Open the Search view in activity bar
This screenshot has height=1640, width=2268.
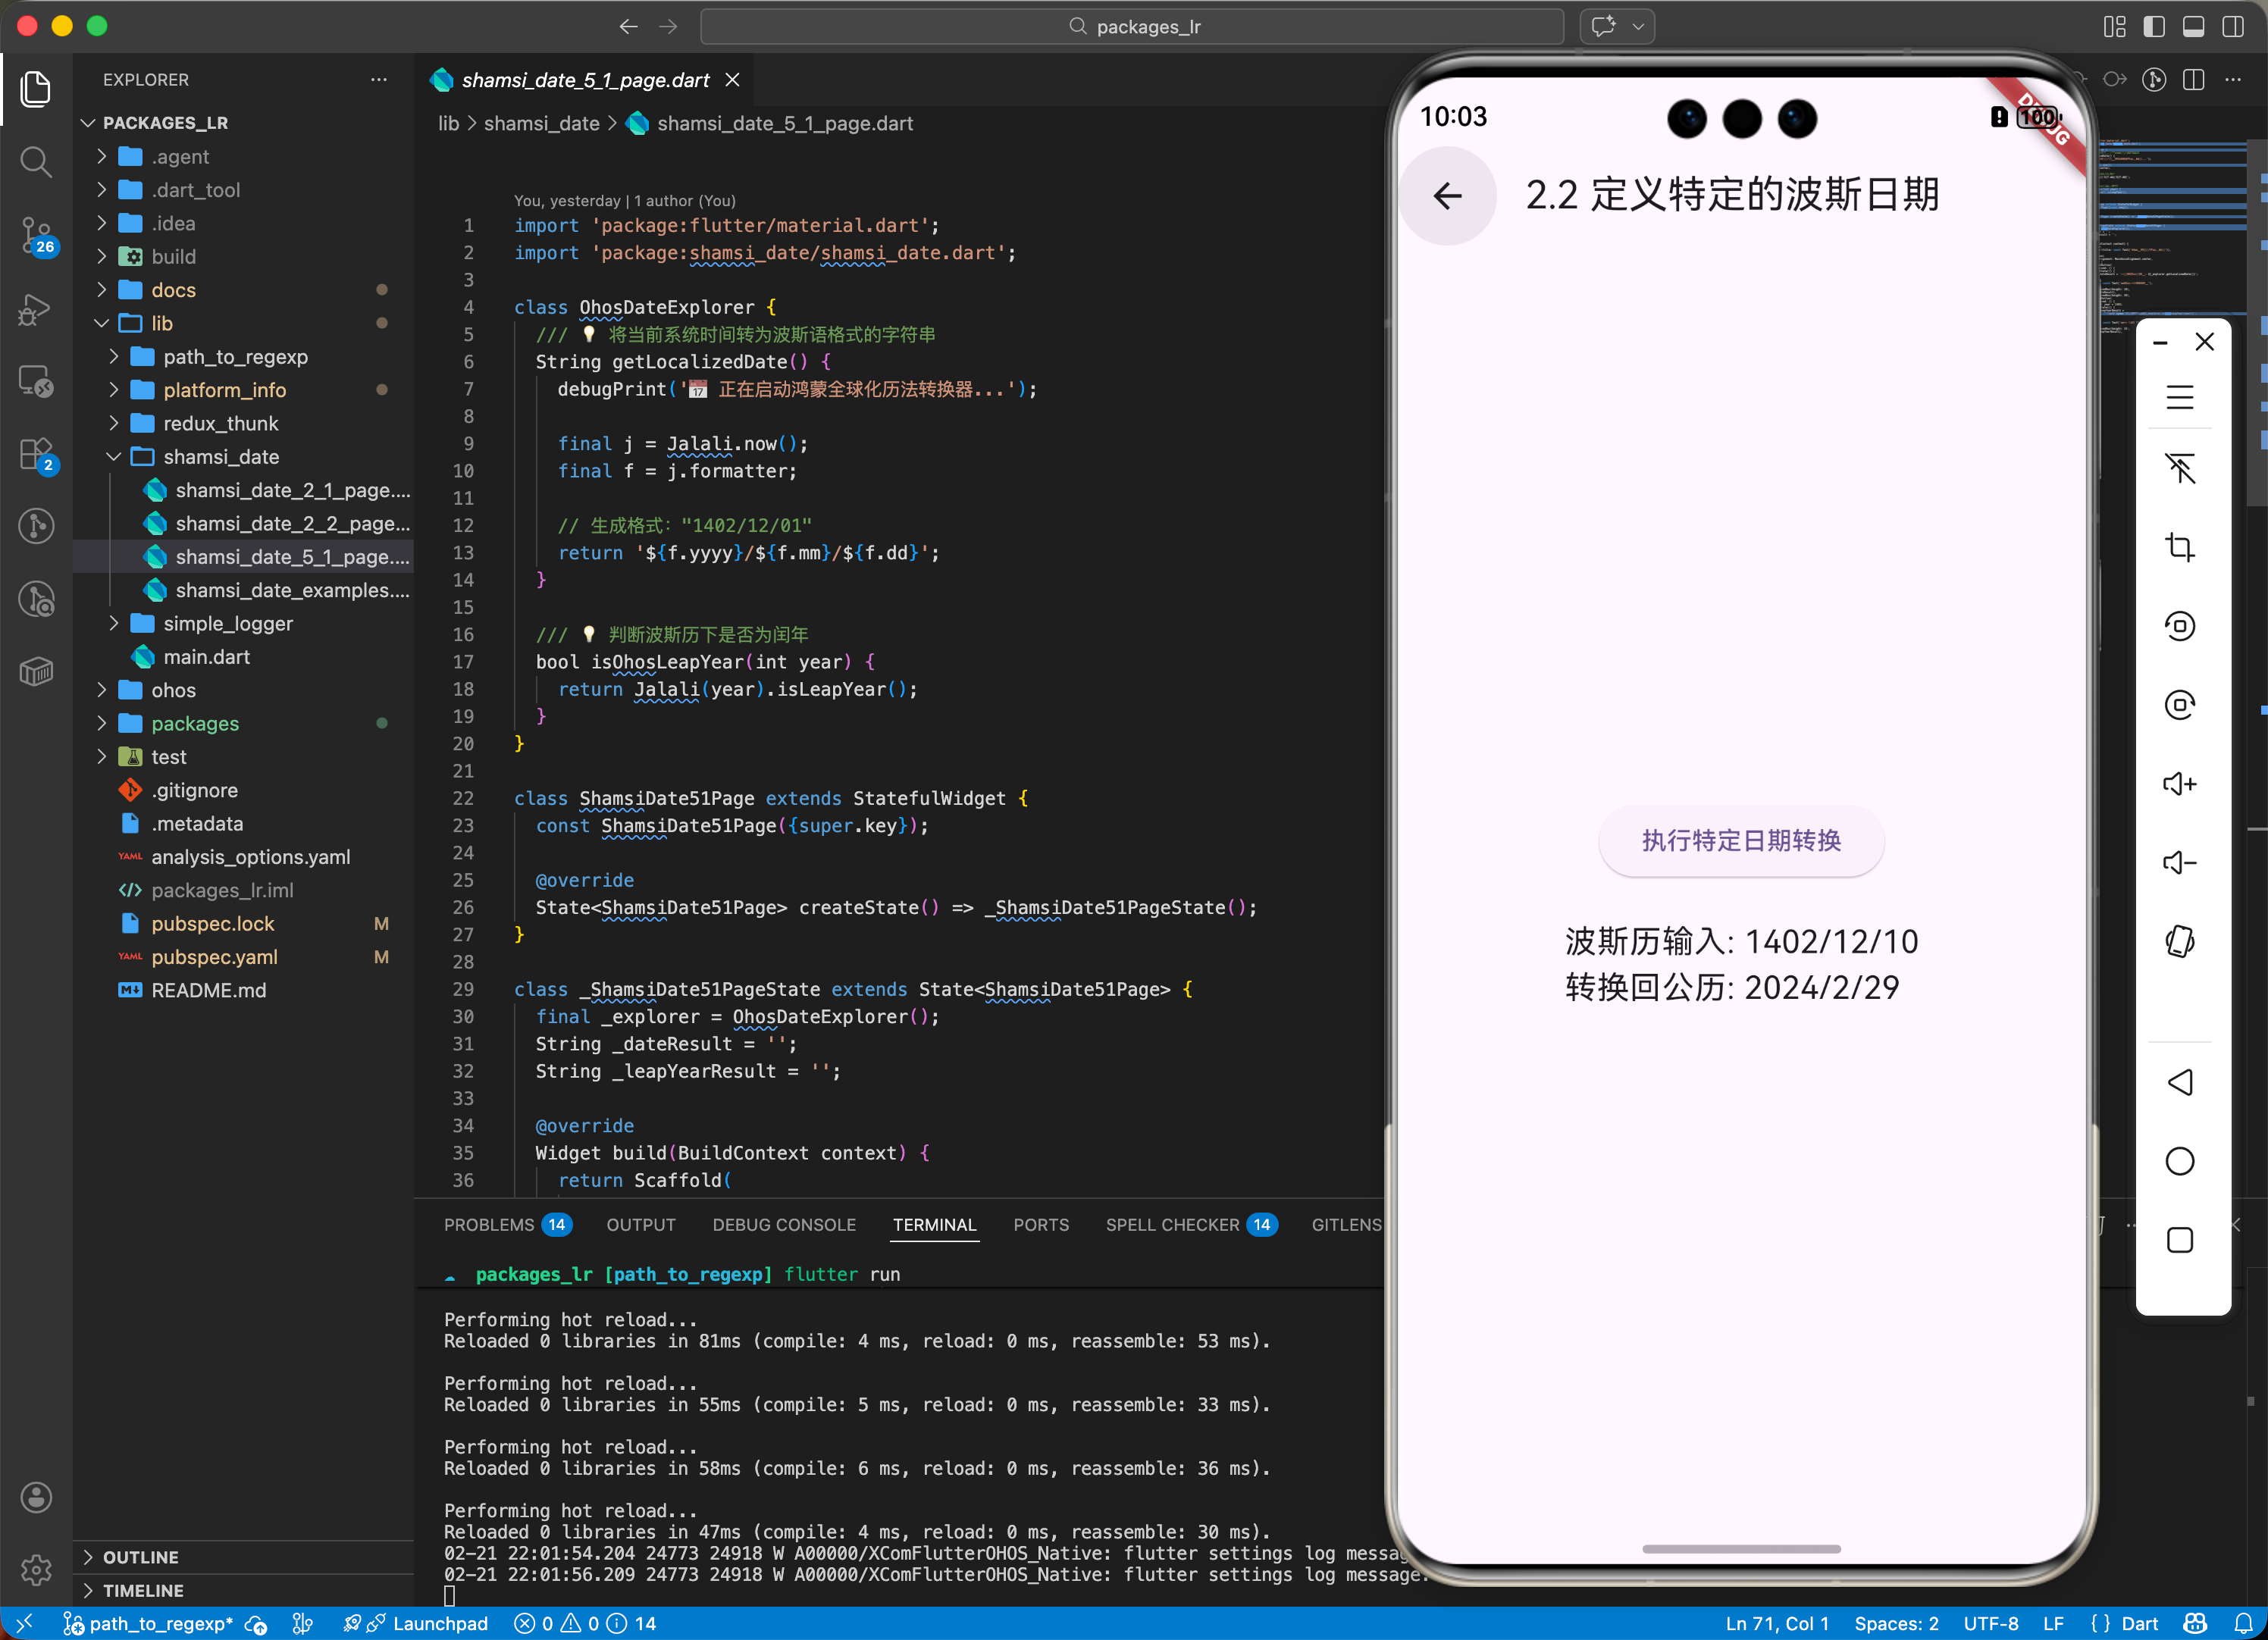[x=36, y=162]
